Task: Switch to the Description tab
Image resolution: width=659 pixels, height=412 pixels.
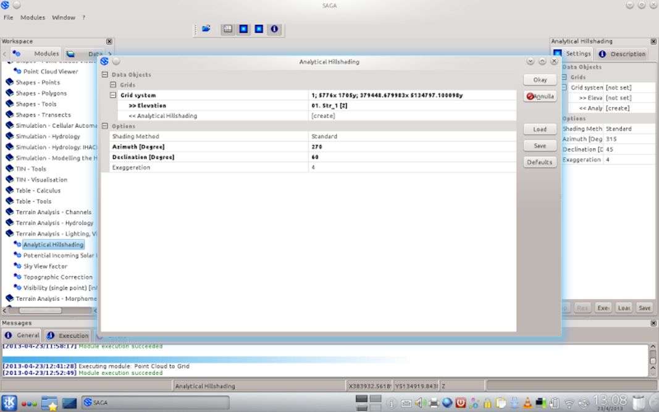Action: 622,54
